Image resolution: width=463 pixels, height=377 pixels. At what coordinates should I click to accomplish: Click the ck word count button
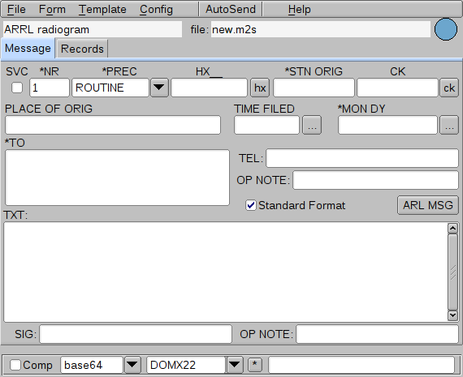tap(449, 88)
